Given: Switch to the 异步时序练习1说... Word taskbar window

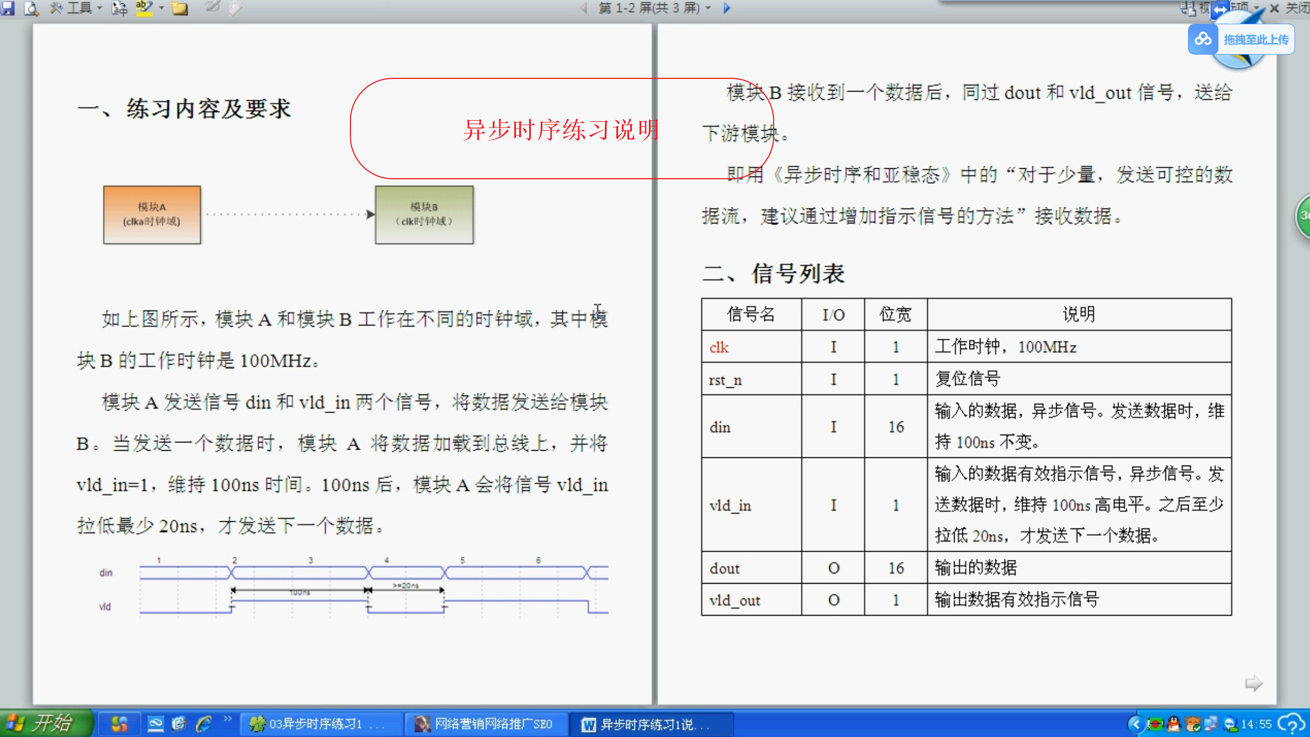Looking at the screenshot, I should 651,724.
